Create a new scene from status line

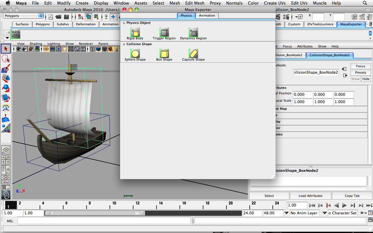coord(51,17)
